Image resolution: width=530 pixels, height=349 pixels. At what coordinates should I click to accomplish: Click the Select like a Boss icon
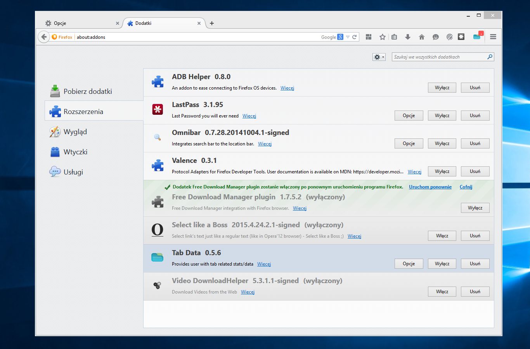[158, 230]
